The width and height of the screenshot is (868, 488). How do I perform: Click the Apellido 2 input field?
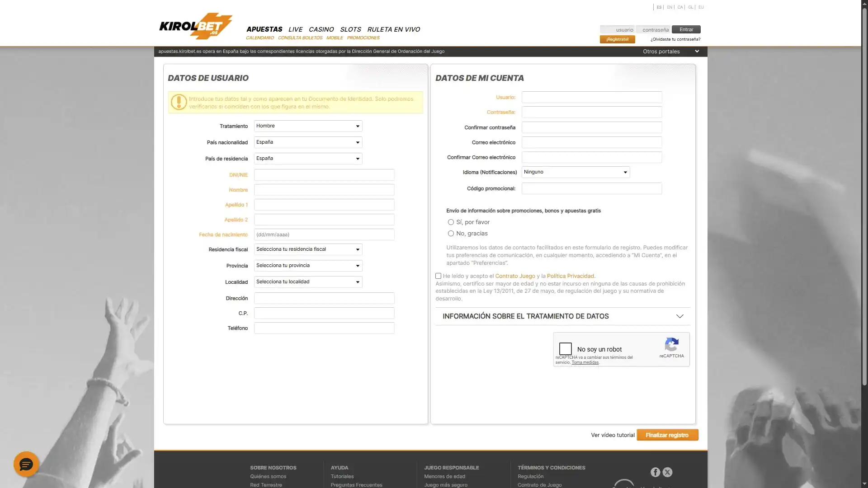(324, 220)
